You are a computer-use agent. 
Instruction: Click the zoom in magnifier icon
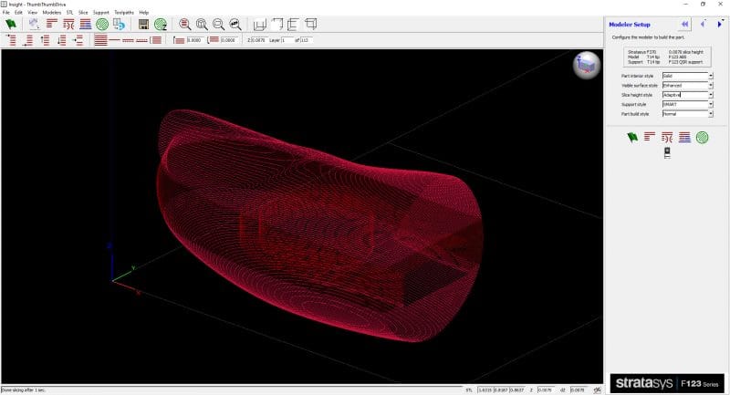tap(185, 25)
